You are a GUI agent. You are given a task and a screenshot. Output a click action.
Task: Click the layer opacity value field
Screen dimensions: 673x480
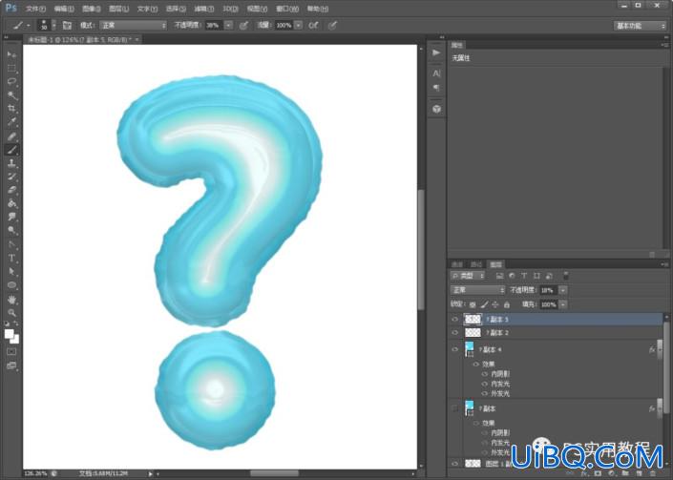click(548, 290)
